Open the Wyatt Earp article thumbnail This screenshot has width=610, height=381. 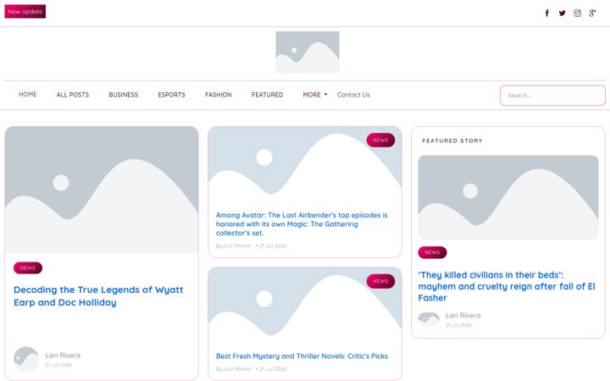102,190
